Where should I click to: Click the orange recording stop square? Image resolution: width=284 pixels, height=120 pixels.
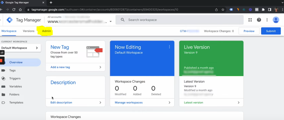(1, 60)
